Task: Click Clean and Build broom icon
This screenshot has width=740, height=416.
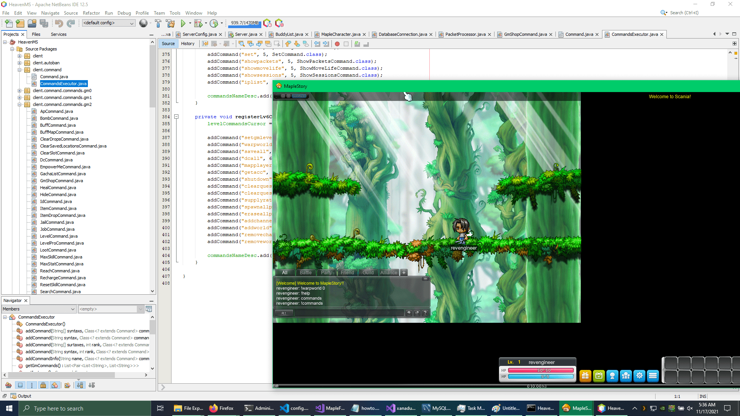Action: (x=170, y=23)
